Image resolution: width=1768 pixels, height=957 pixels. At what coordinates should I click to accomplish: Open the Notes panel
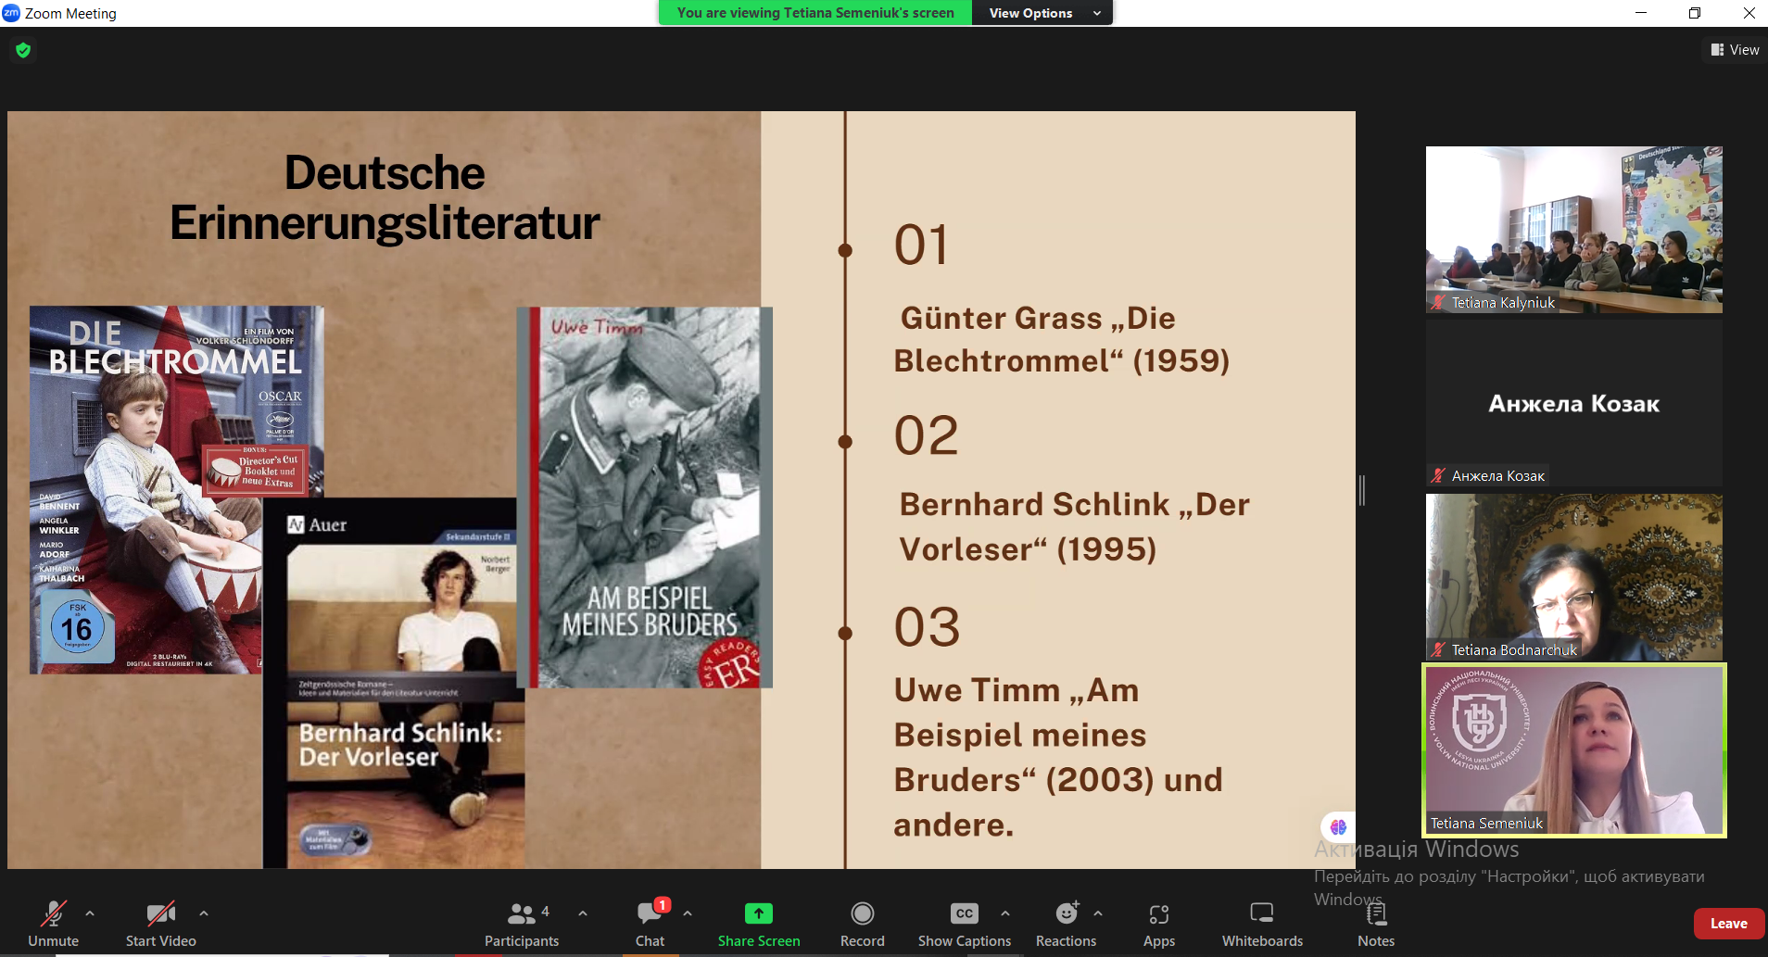coord(1376,924)
